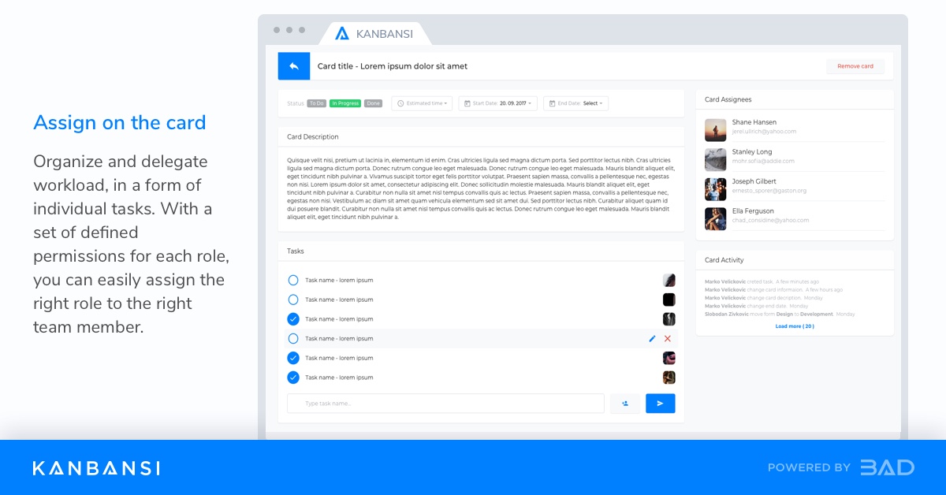The width and height of the screenshot is (946, 495).
Task: Click the activity entry 'change card informaion'
Action: point(774,289)
